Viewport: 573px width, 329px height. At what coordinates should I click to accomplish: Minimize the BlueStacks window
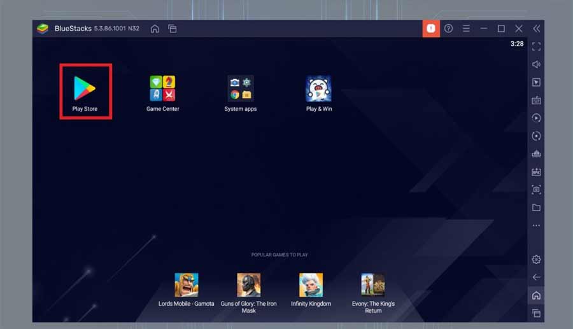(x=484, y=29)
